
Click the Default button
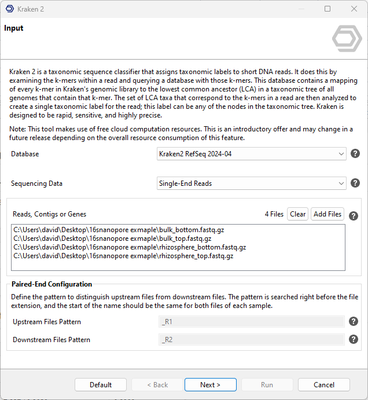click(x=101, y=385)
